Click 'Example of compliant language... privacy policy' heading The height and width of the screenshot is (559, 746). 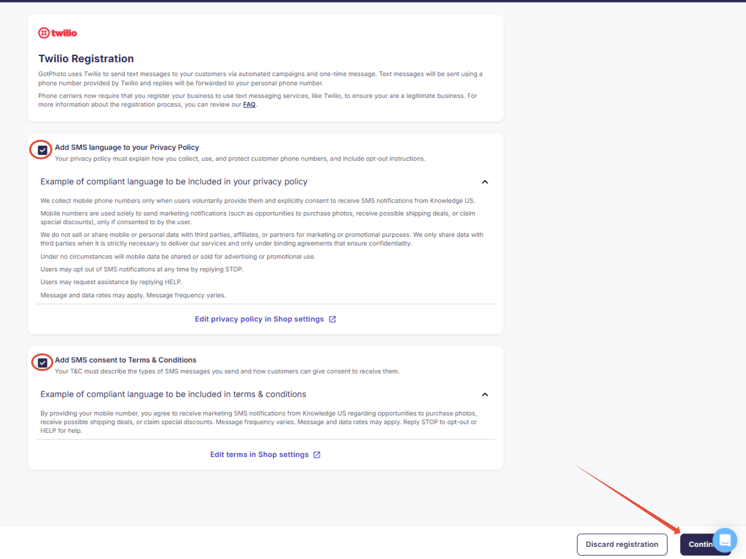tap(174, 181)
